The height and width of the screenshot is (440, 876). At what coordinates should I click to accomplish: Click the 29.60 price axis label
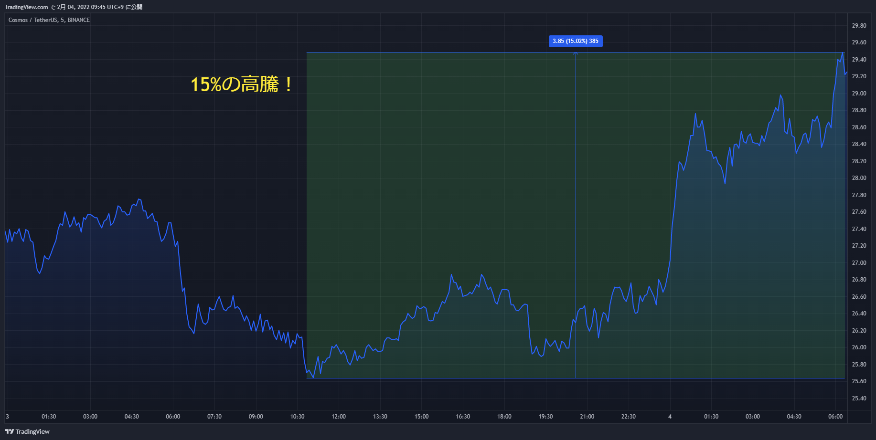(859, 42)
